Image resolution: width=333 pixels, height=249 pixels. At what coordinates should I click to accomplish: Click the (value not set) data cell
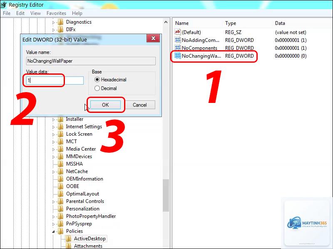click(291, 32)
